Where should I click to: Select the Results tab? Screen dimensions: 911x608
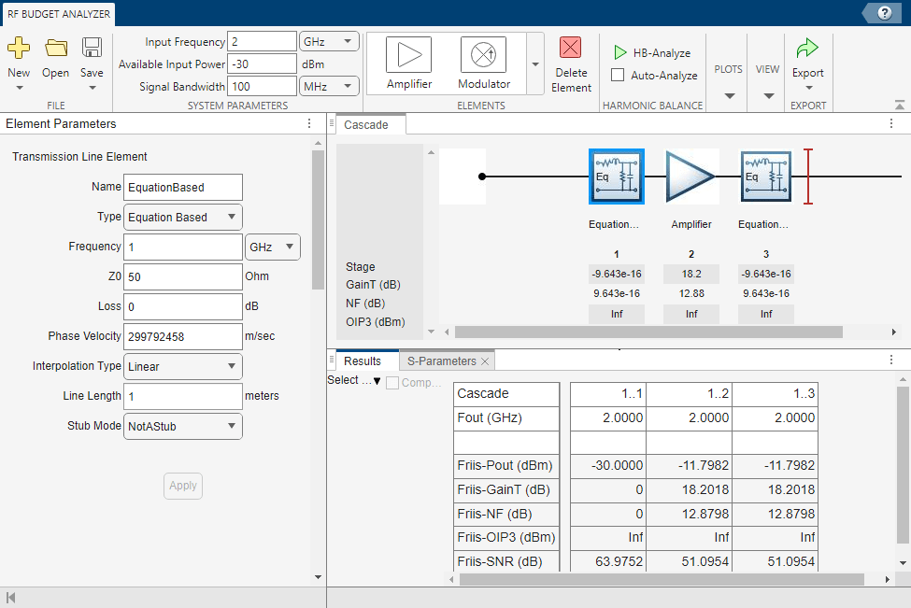[x=363, y=361]
